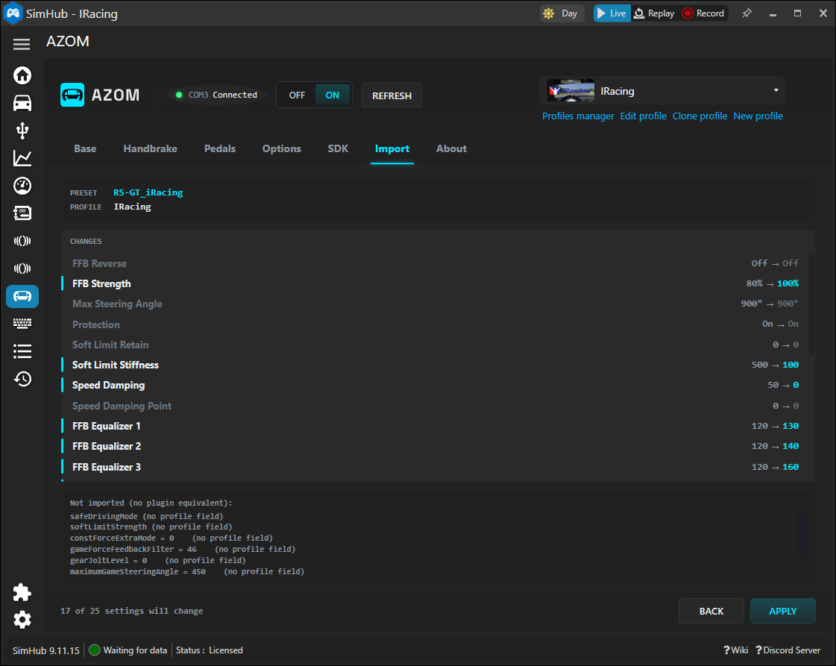Turn the AZOM plugin OFF
Screen dimensions: 836x666
297,95
